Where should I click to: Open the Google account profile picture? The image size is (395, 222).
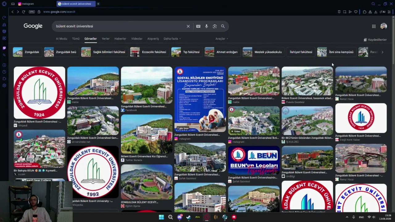coord(384,26)
